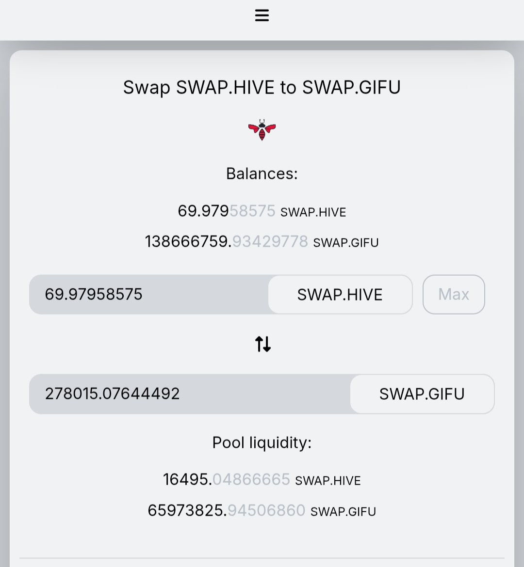
Task: Click the 69.97958575 balance amount
Action: coord(226,211)
